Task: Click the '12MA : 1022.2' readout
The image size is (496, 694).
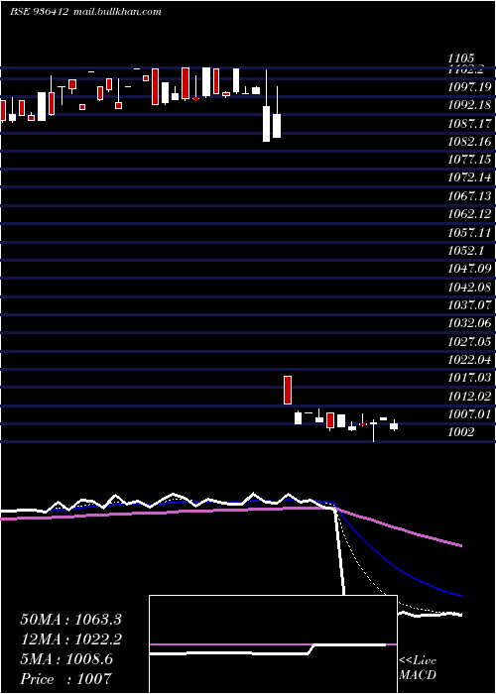Action: tap(70, 639)
